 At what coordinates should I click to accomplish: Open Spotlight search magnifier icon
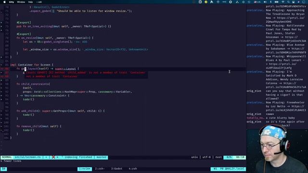[x=288, y=2]
